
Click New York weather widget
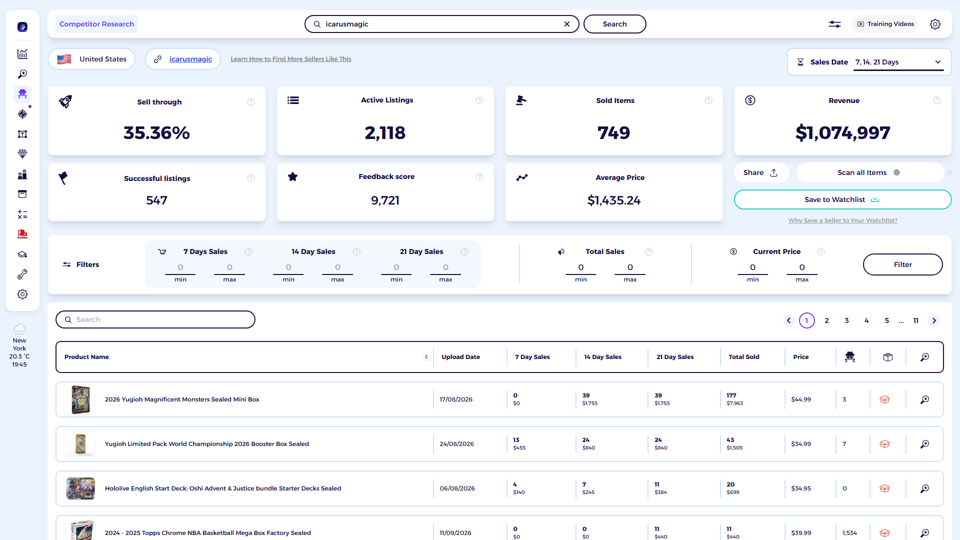coord(19,345)
